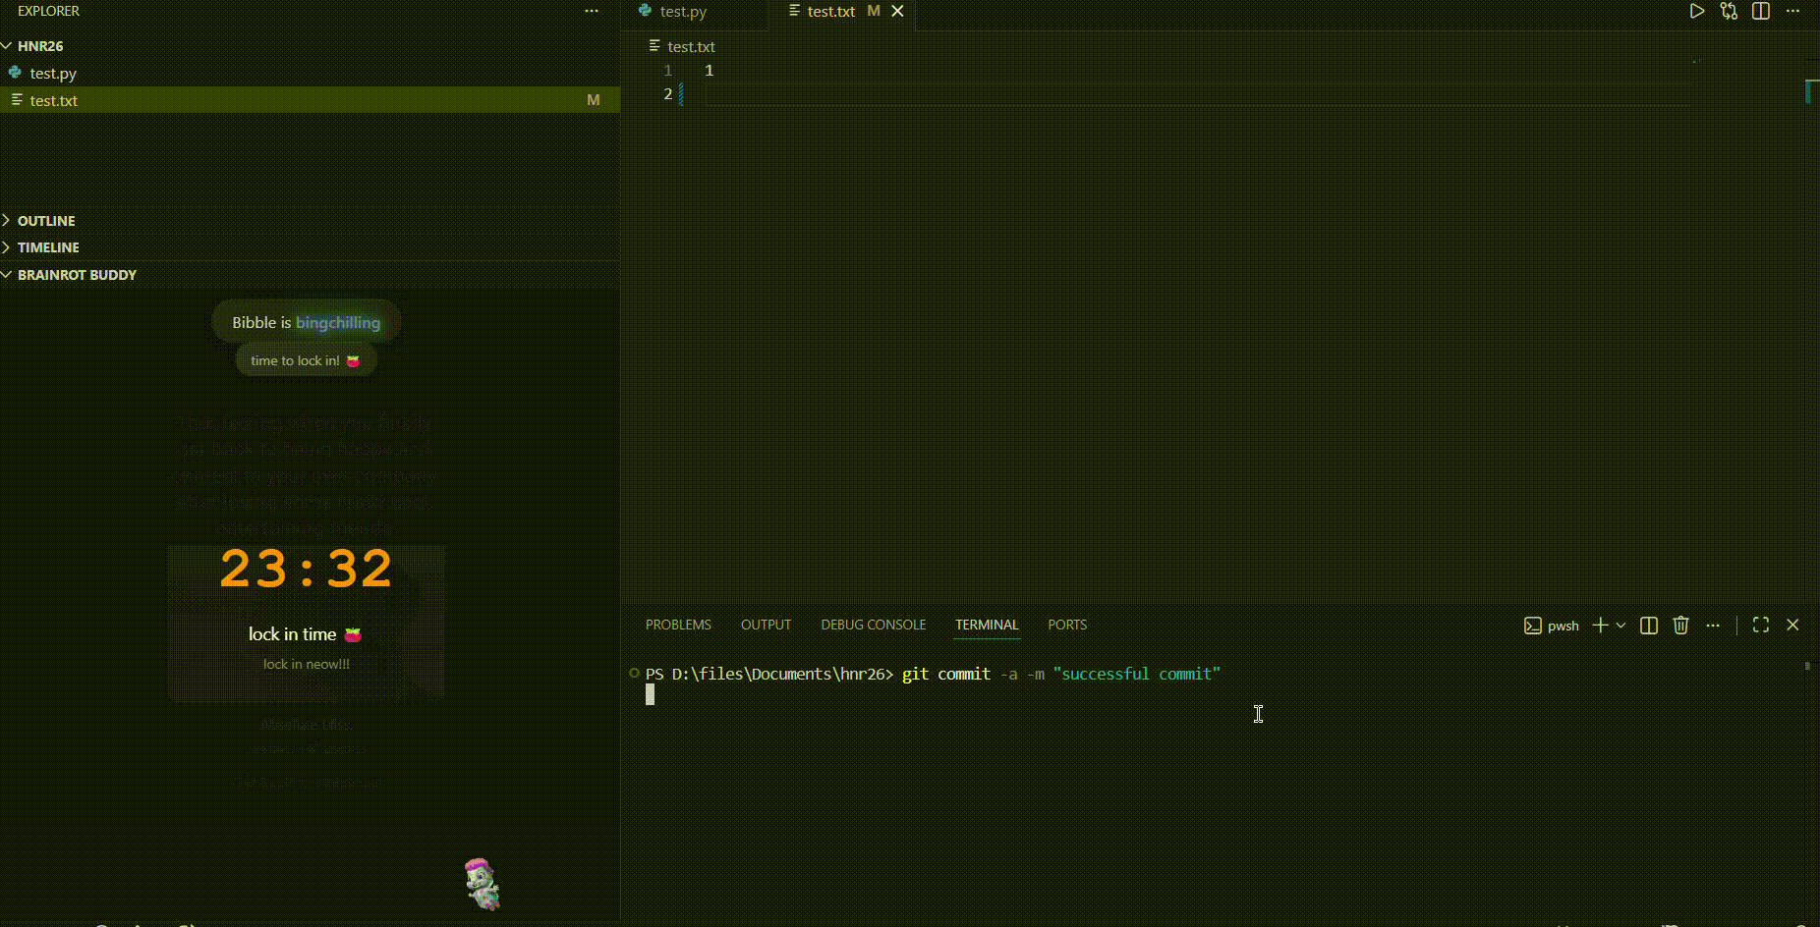Screen dimensions: 1820x927
Task: Open the terminal launch profile dropdown arrow
Action: tap(1621, 626)
